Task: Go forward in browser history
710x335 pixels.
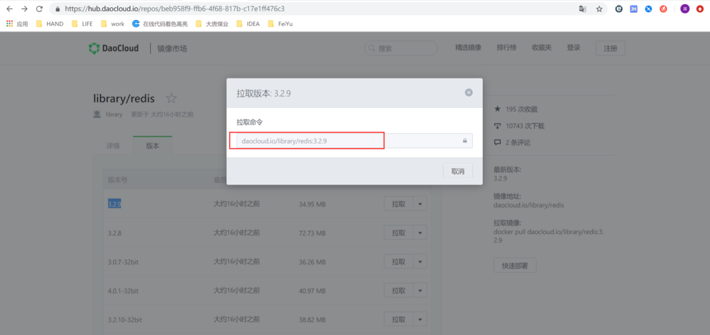Action: (x=25, y=9)
